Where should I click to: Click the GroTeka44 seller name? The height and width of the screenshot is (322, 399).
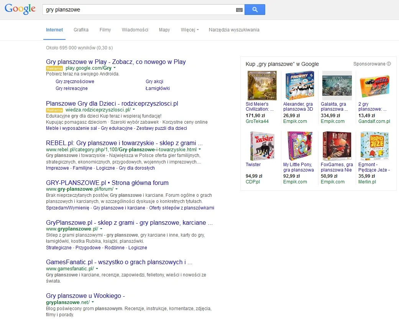pyautogui.click(x=257, y=121)
